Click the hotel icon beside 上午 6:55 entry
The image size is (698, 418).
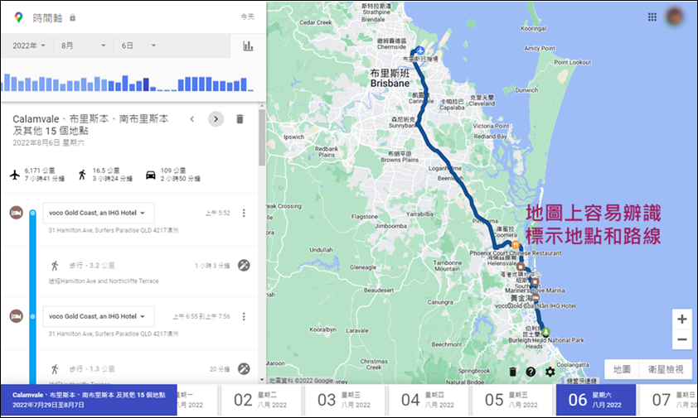coord(17,316)
